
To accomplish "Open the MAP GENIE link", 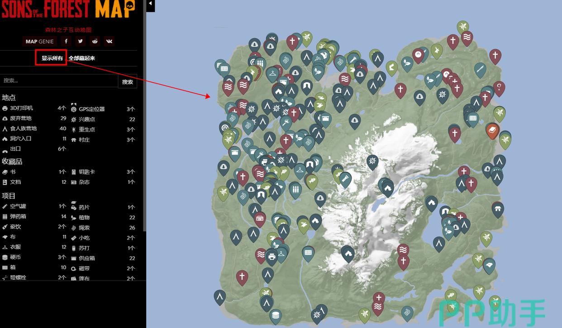I will (x=39, y=42).
